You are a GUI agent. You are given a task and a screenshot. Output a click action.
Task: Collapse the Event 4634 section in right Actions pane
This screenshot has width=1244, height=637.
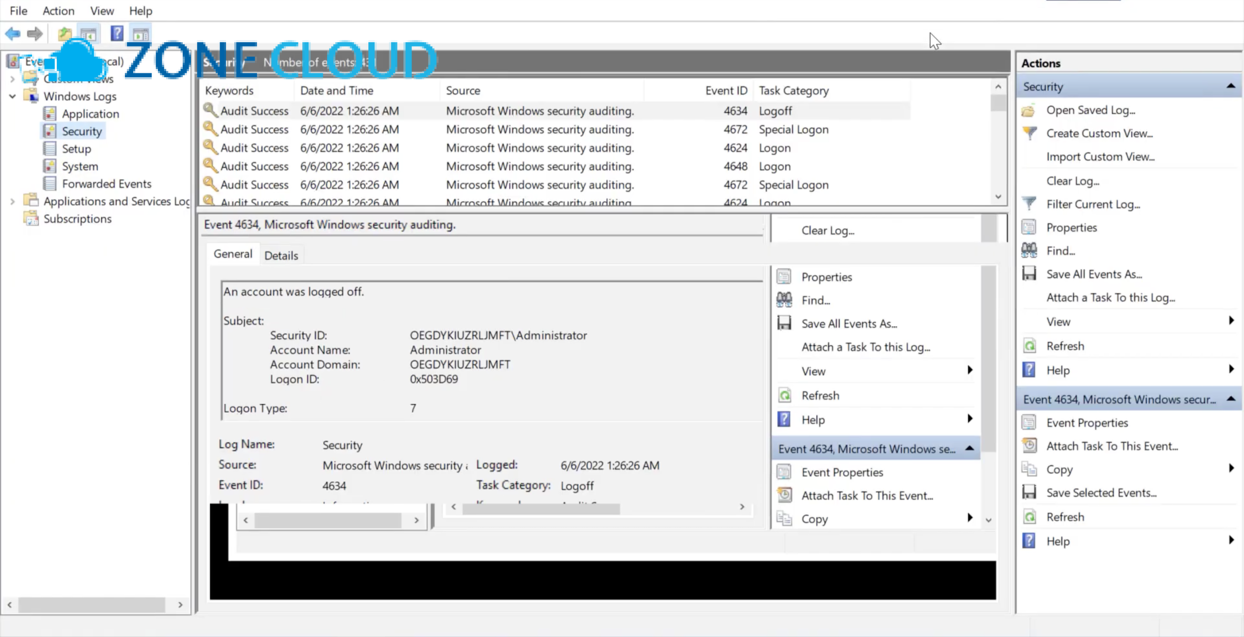point(1231,399)
